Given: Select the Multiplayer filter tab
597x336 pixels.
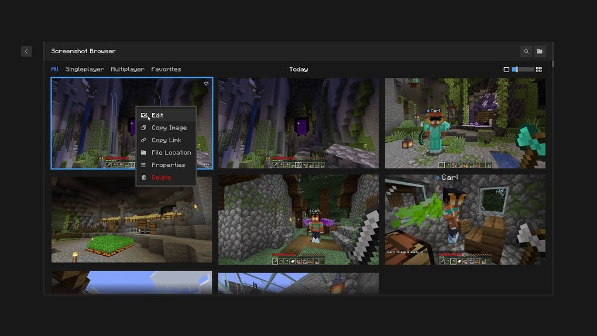Looking at the screenshot, I should click(x=128, y=69).
